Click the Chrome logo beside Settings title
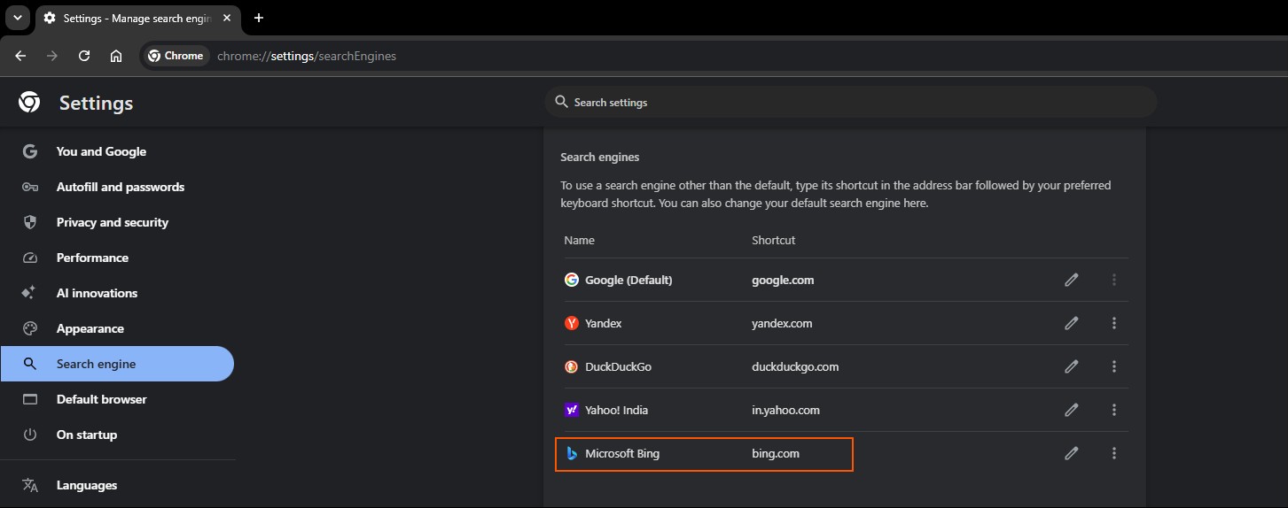The image size is (1288, 508). pyautogui.click(x=29, y=103)
